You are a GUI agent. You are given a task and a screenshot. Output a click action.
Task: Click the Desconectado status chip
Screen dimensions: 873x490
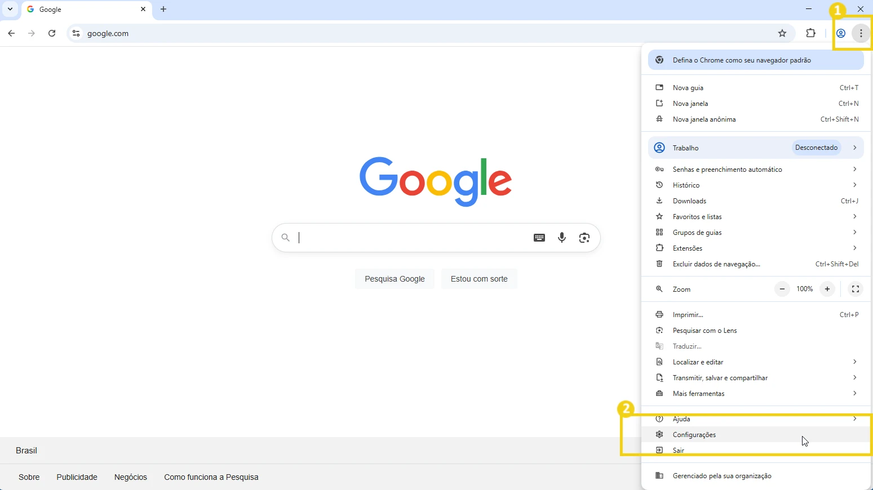817,148
